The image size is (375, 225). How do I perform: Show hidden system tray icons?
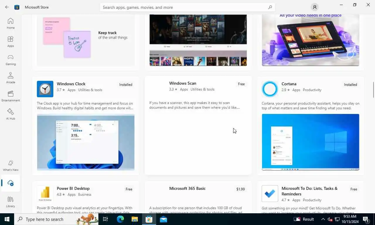[323, 219]
